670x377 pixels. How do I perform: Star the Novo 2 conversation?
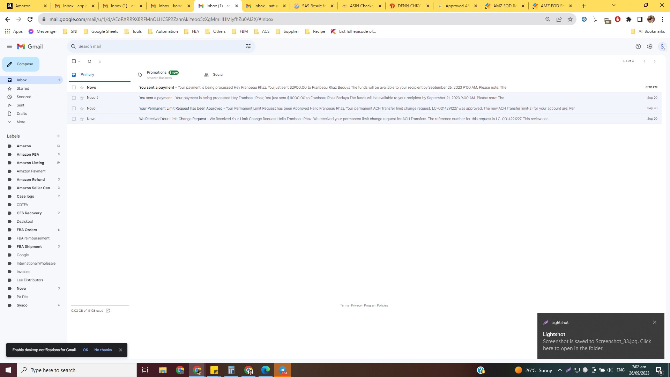[82, 98]
